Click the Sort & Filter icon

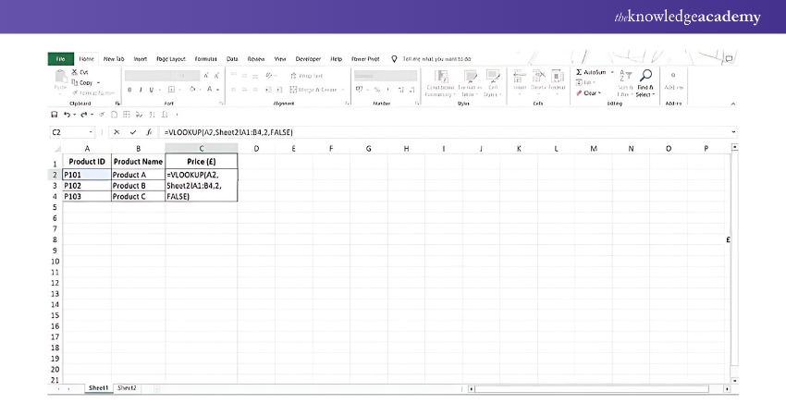point(626,76)
